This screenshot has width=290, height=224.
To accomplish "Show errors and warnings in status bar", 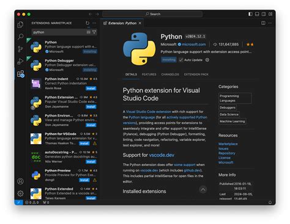I will [32, 203].
